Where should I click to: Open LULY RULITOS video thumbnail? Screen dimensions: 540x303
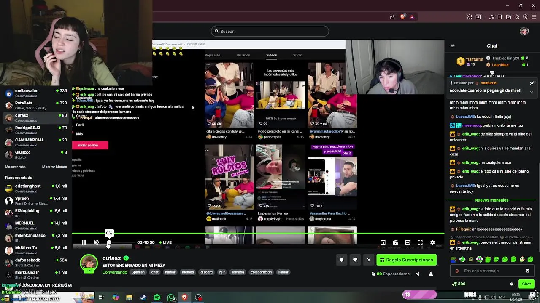tap(229, 177)
